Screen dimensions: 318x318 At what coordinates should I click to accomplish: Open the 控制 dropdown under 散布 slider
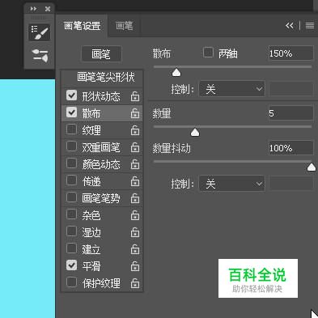click(232, 89)
